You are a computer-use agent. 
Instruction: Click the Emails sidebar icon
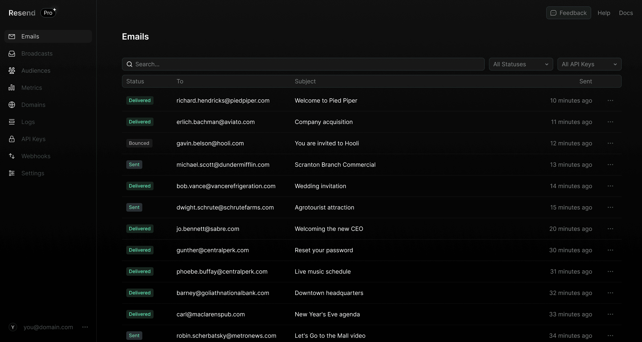click(x=12, y=36)
